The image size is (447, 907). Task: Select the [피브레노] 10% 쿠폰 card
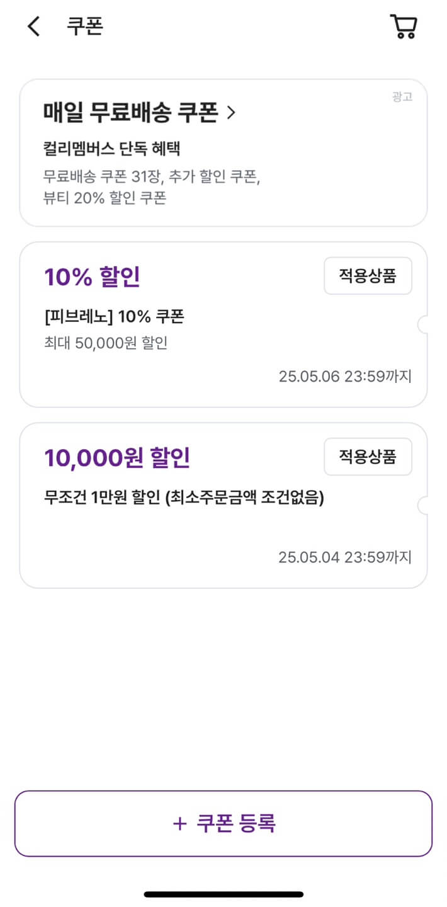tap(224, 321)
